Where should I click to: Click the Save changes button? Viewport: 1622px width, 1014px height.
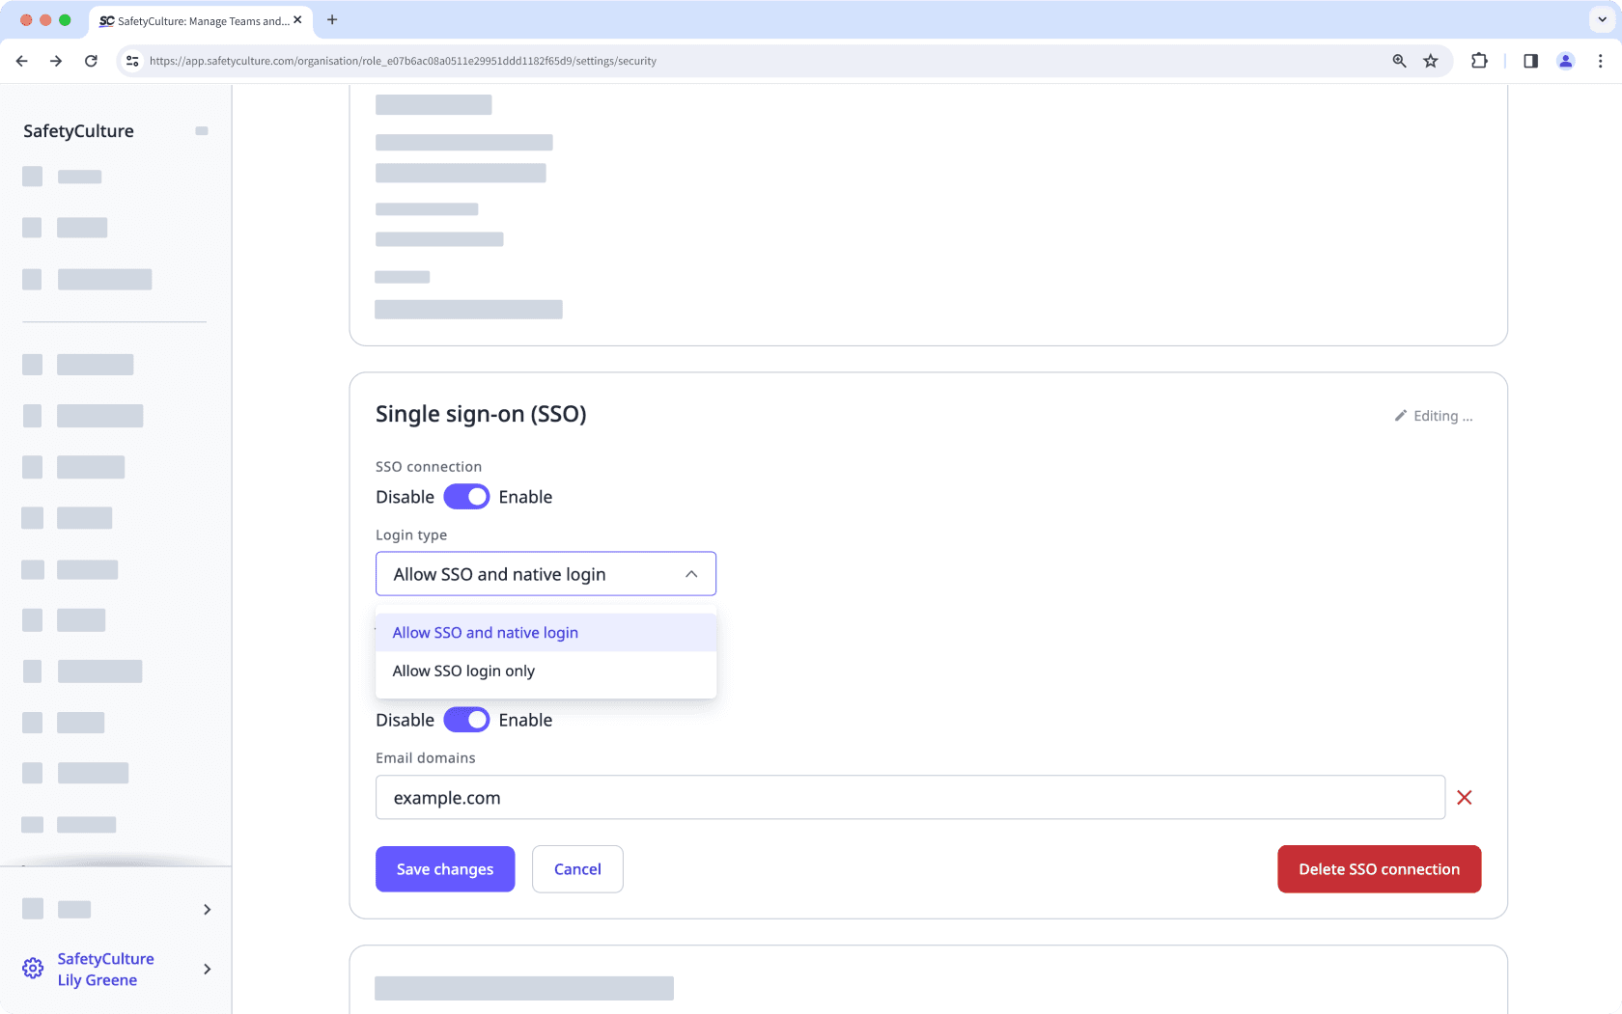(x=445, y=868)
